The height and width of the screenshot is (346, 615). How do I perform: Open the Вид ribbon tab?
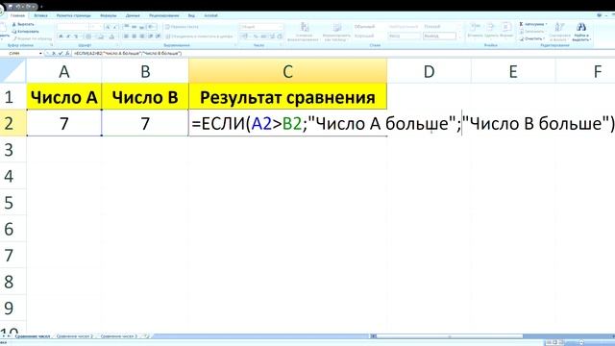191,15
